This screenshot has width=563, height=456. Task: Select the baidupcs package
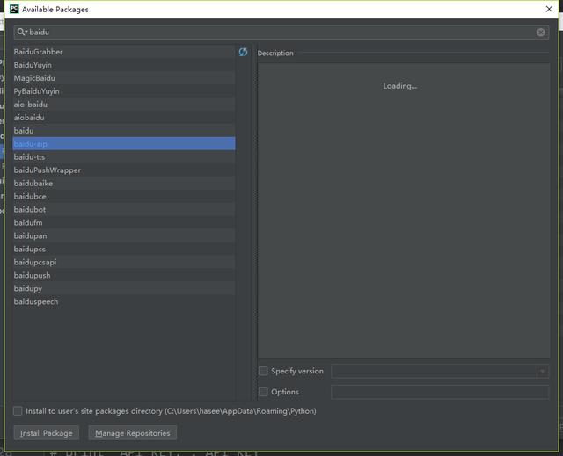[x=124, y=250]
